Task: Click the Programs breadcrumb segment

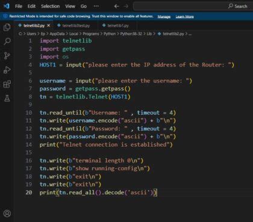Action: pos(91,34)
